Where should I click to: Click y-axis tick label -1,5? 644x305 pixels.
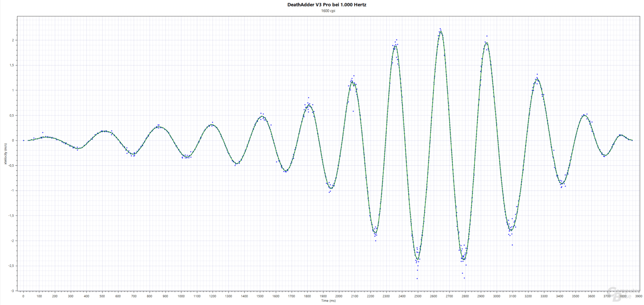pyautogui.click(x=11, y=216)
